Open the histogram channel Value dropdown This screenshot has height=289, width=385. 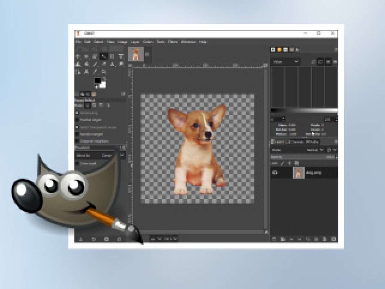286,62
